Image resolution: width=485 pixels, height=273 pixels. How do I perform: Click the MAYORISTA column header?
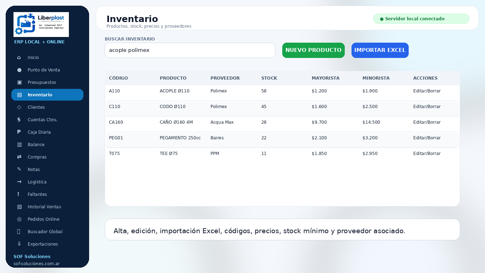tap(326, 78)
